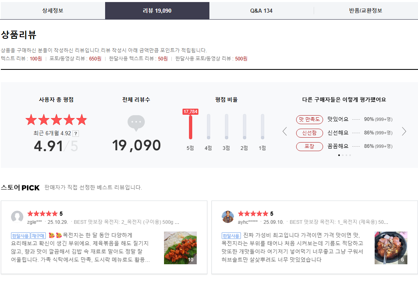Click the 재구매 badge on first review
Viewport: 418px width, 281px height.
tap(38, 236)
